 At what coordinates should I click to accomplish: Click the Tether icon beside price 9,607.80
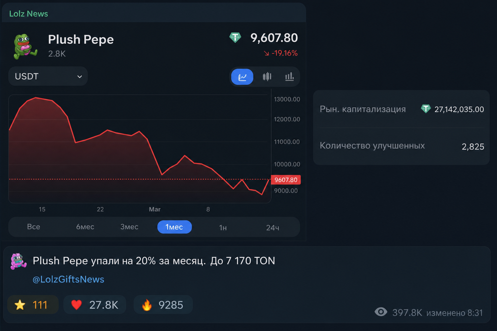[x=235, y=37]
